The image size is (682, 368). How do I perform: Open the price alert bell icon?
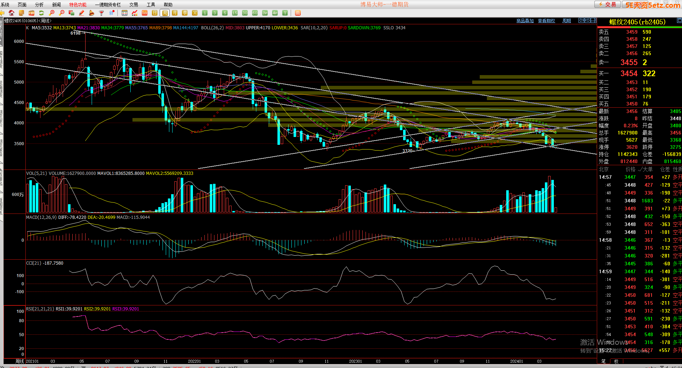pos(92,13)
